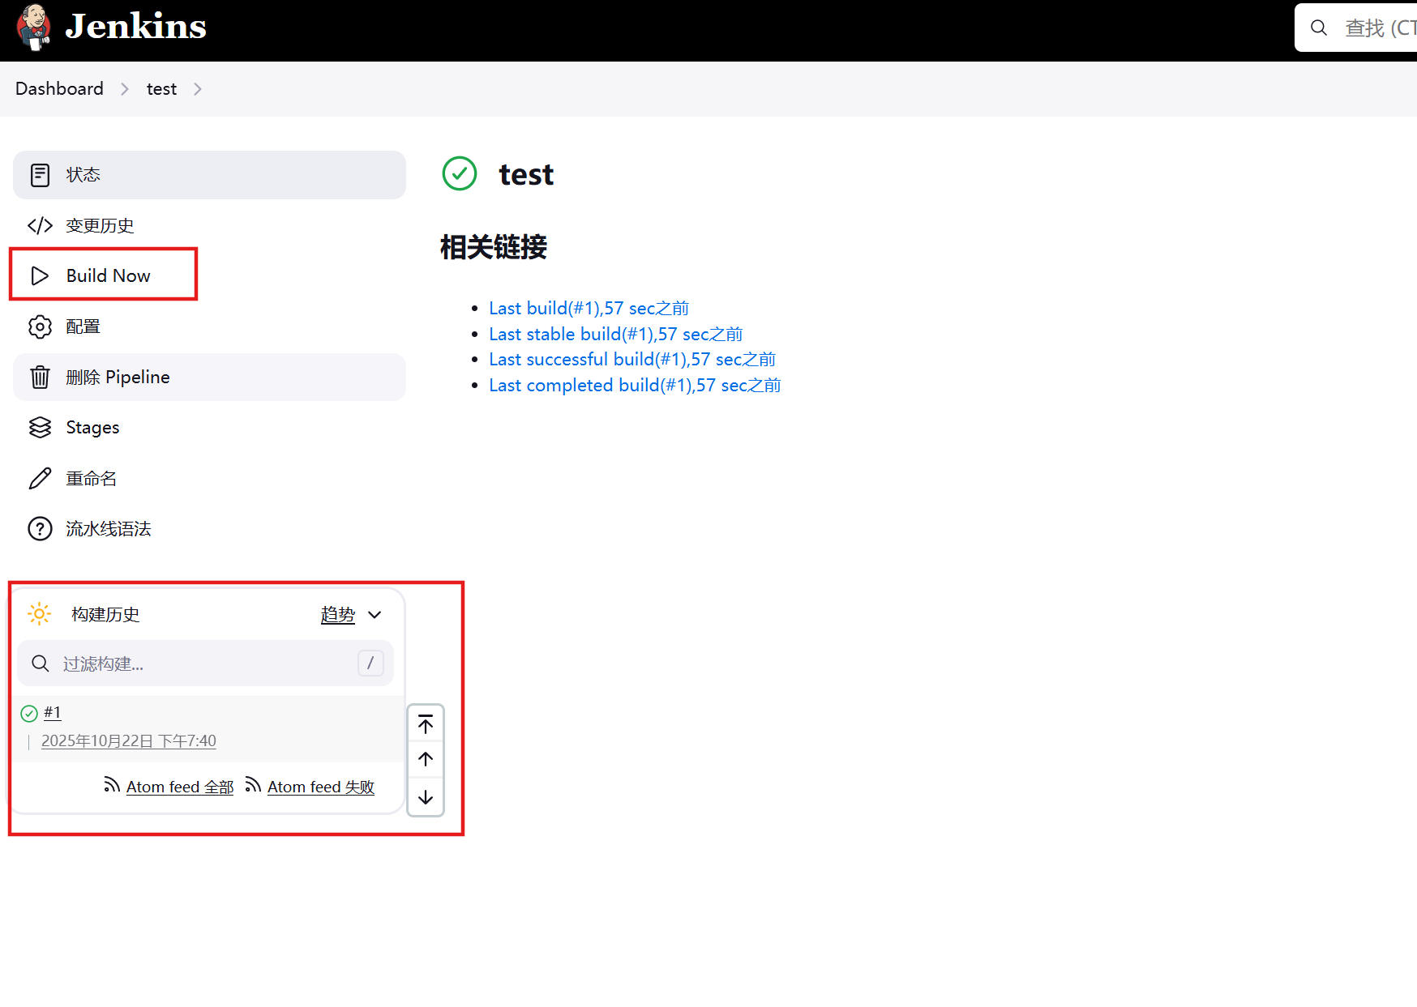
Task: Open 重命名 rename page
Action: 91,478
